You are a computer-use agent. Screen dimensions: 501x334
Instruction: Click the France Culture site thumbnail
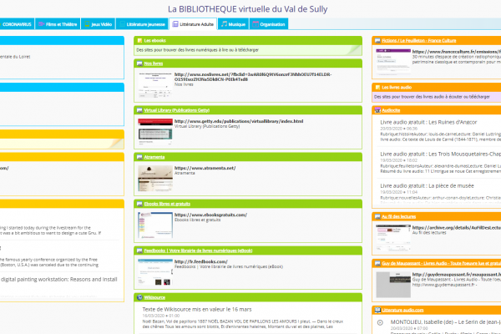393,62
